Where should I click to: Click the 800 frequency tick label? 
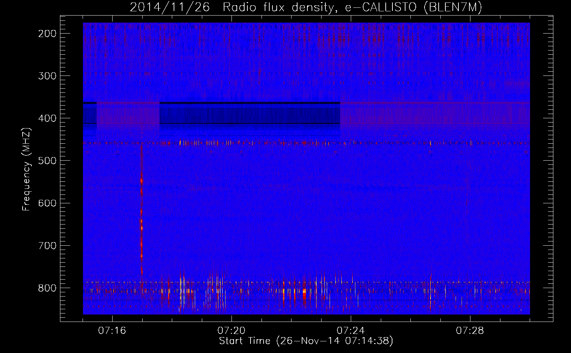click(x=47, y=288)
